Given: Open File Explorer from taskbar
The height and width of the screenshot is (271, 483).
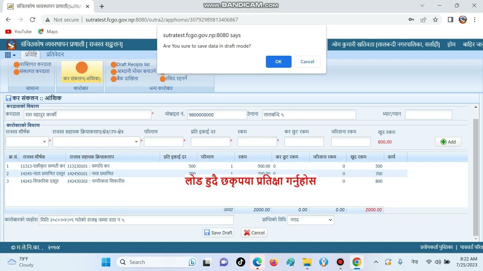Looking at the screenshot, I should point(307,262).
